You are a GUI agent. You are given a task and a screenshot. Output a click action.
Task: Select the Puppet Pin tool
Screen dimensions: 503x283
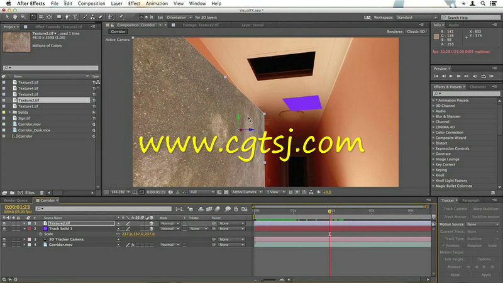point(121,17)
